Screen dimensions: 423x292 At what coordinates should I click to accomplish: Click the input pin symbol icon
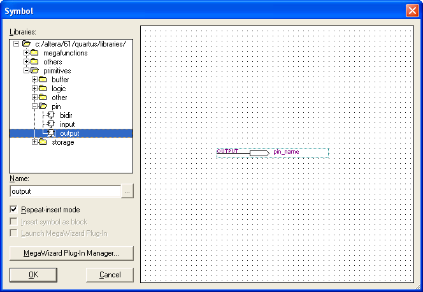(x=52, y=124)
